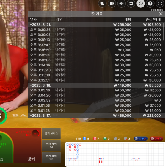Close the 기록 history panel
Screen dimensions: 165x167
[161, 14]
